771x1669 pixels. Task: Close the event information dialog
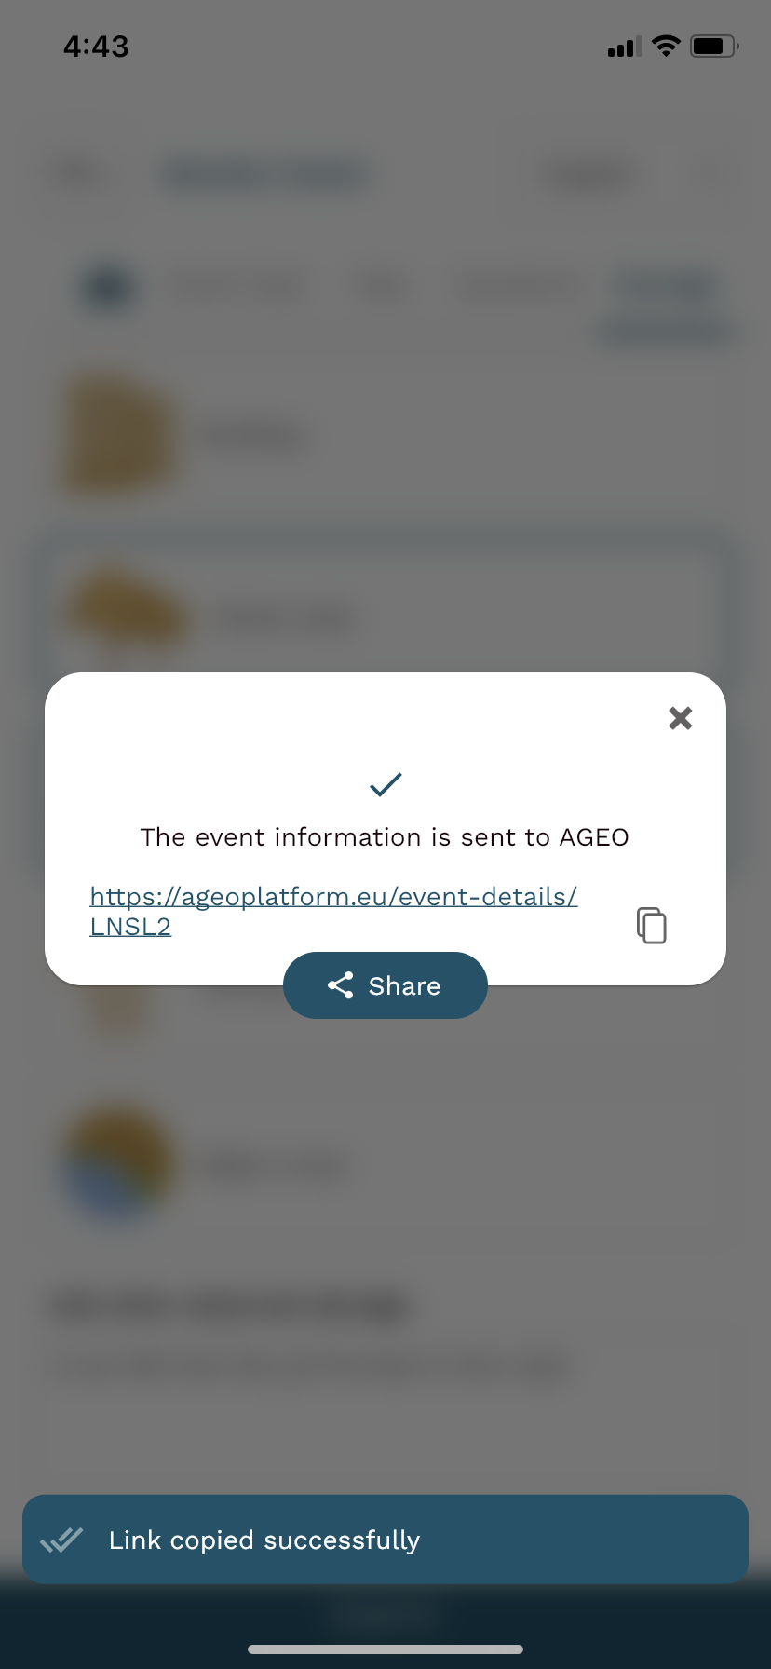681,717
